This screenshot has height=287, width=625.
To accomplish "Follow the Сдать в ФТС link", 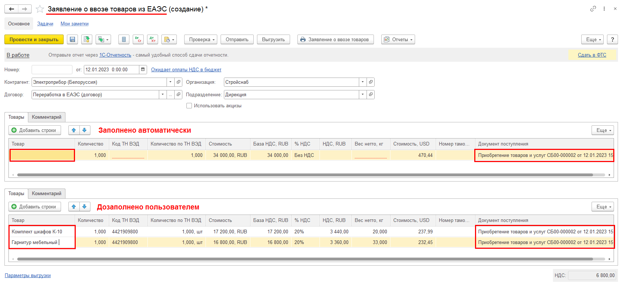I will [592, 55].
